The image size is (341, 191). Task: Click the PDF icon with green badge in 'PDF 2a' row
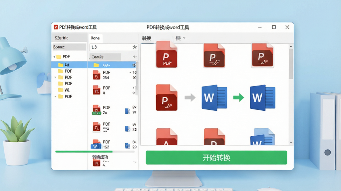click(x=96, y=110)
